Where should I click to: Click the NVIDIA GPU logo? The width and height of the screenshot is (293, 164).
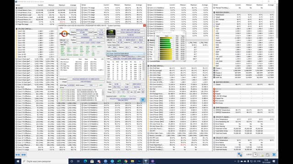[111, 34]
